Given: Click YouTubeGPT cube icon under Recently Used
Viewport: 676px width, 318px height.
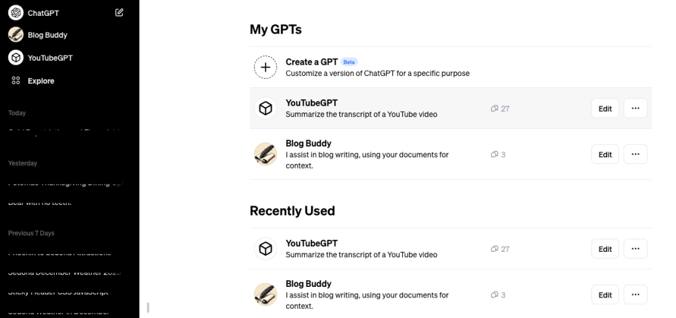Looking at the screenshot, I should (x=266, y=249).
